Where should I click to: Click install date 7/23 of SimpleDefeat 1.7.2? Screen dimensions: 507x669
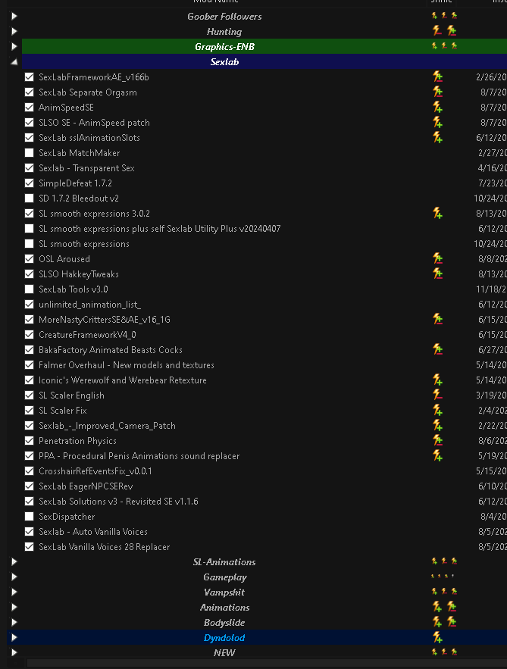(x=493, y=183)
